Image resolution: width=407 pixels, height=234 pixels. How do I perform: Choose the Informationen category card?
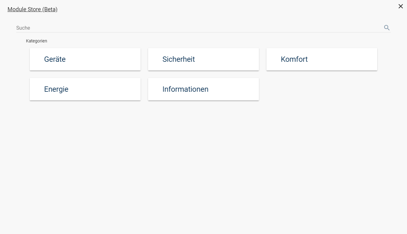[203, 89]
